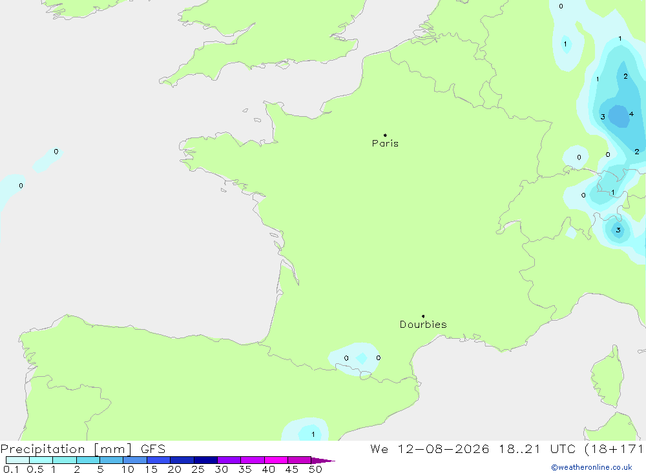646x473 pixels.
Task: Click the legend label 10
Action: point(128,469)
